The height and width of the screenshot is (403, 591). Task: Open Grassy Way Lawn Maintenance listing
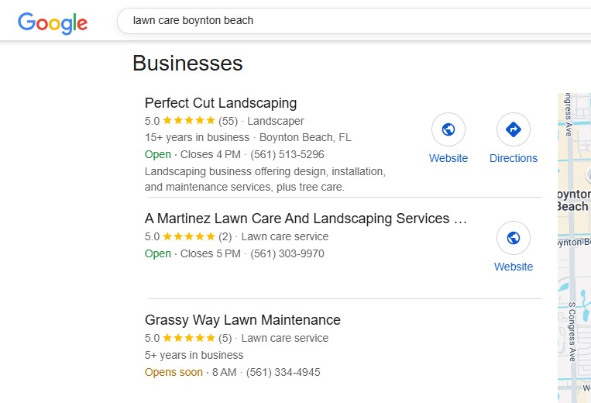pos(242,320)
